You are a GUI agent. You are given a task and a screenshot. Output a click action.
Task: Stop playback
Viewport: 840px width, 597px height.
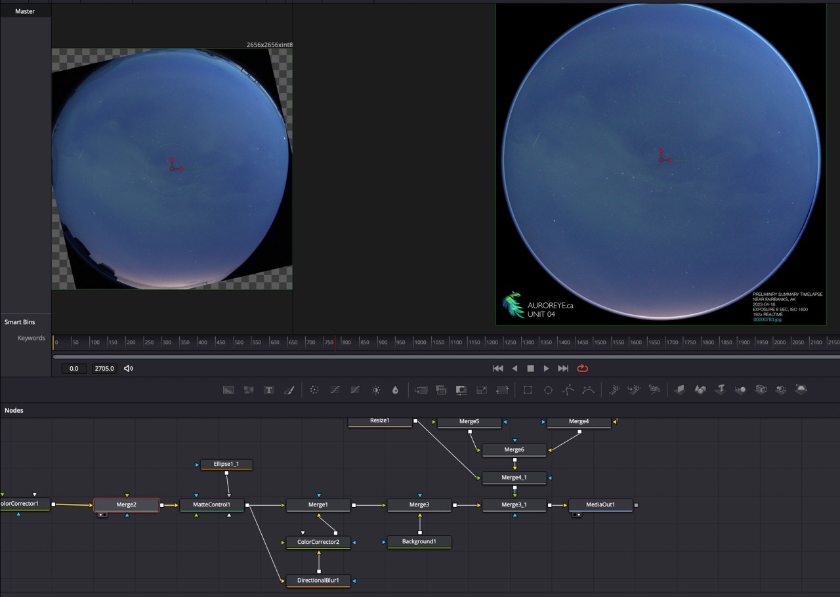coord(530,369)
